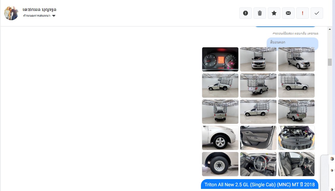The width and height of the screenshot is (335, 191).
Task: Mark conversation done with checkmark icon
Action: [317, 13]
